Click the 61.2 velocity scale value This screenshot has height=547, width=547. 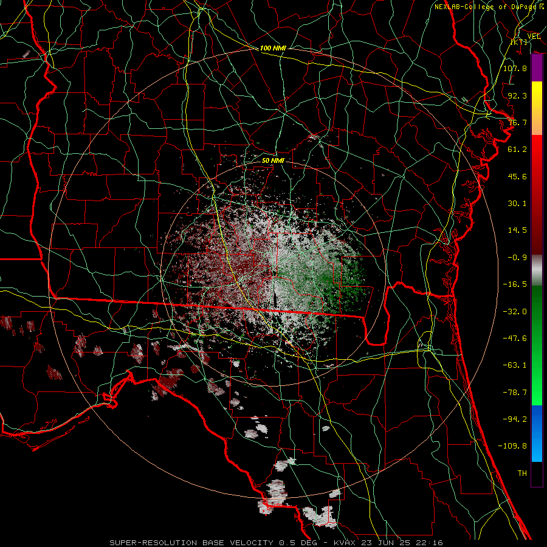517,150
